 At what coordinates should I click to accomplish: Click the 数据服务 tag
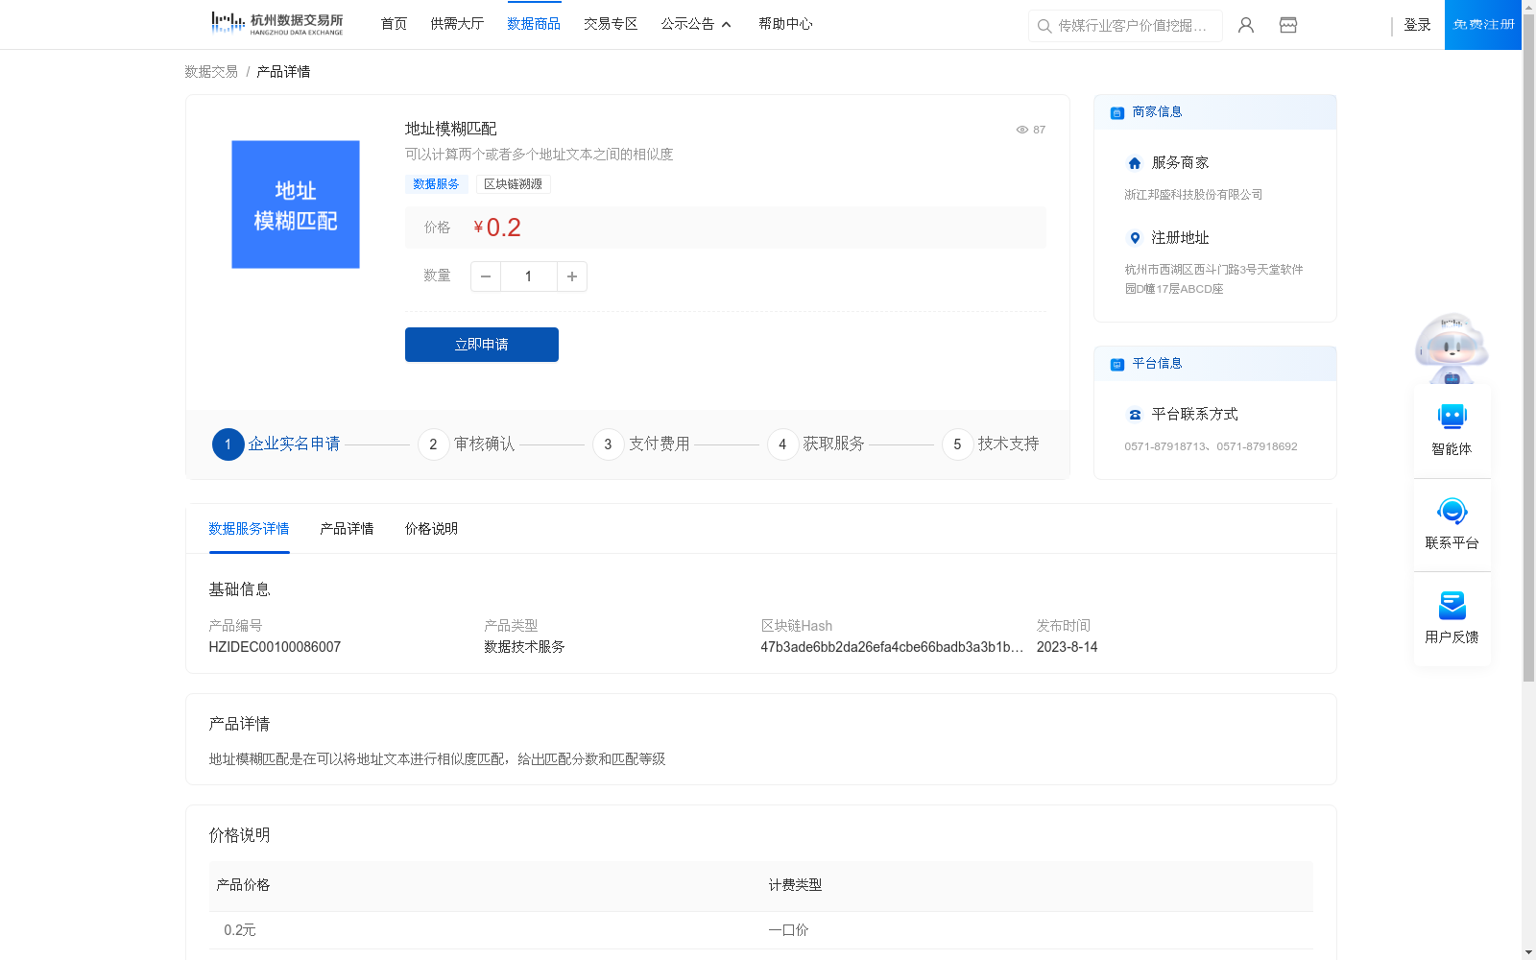(x=436, y=184)
